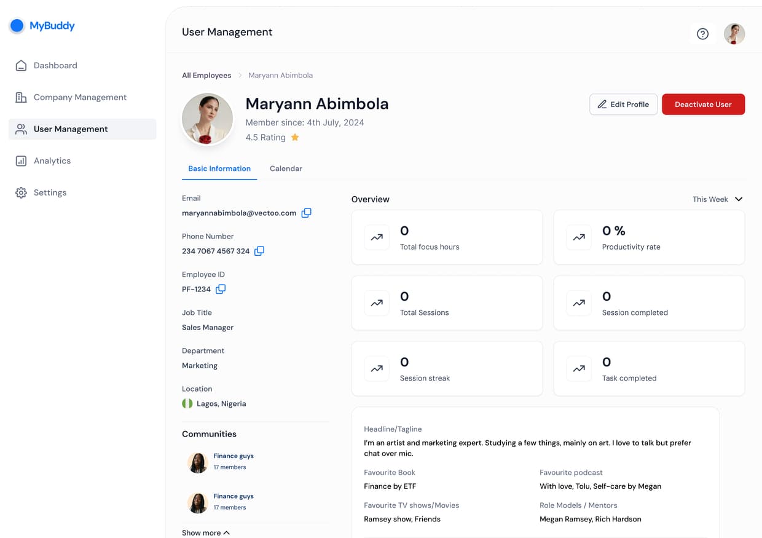Viewport: 762px width, 538px height.
Task: Click the Productivity rate trend icon
Action: [x=579, y=237]
